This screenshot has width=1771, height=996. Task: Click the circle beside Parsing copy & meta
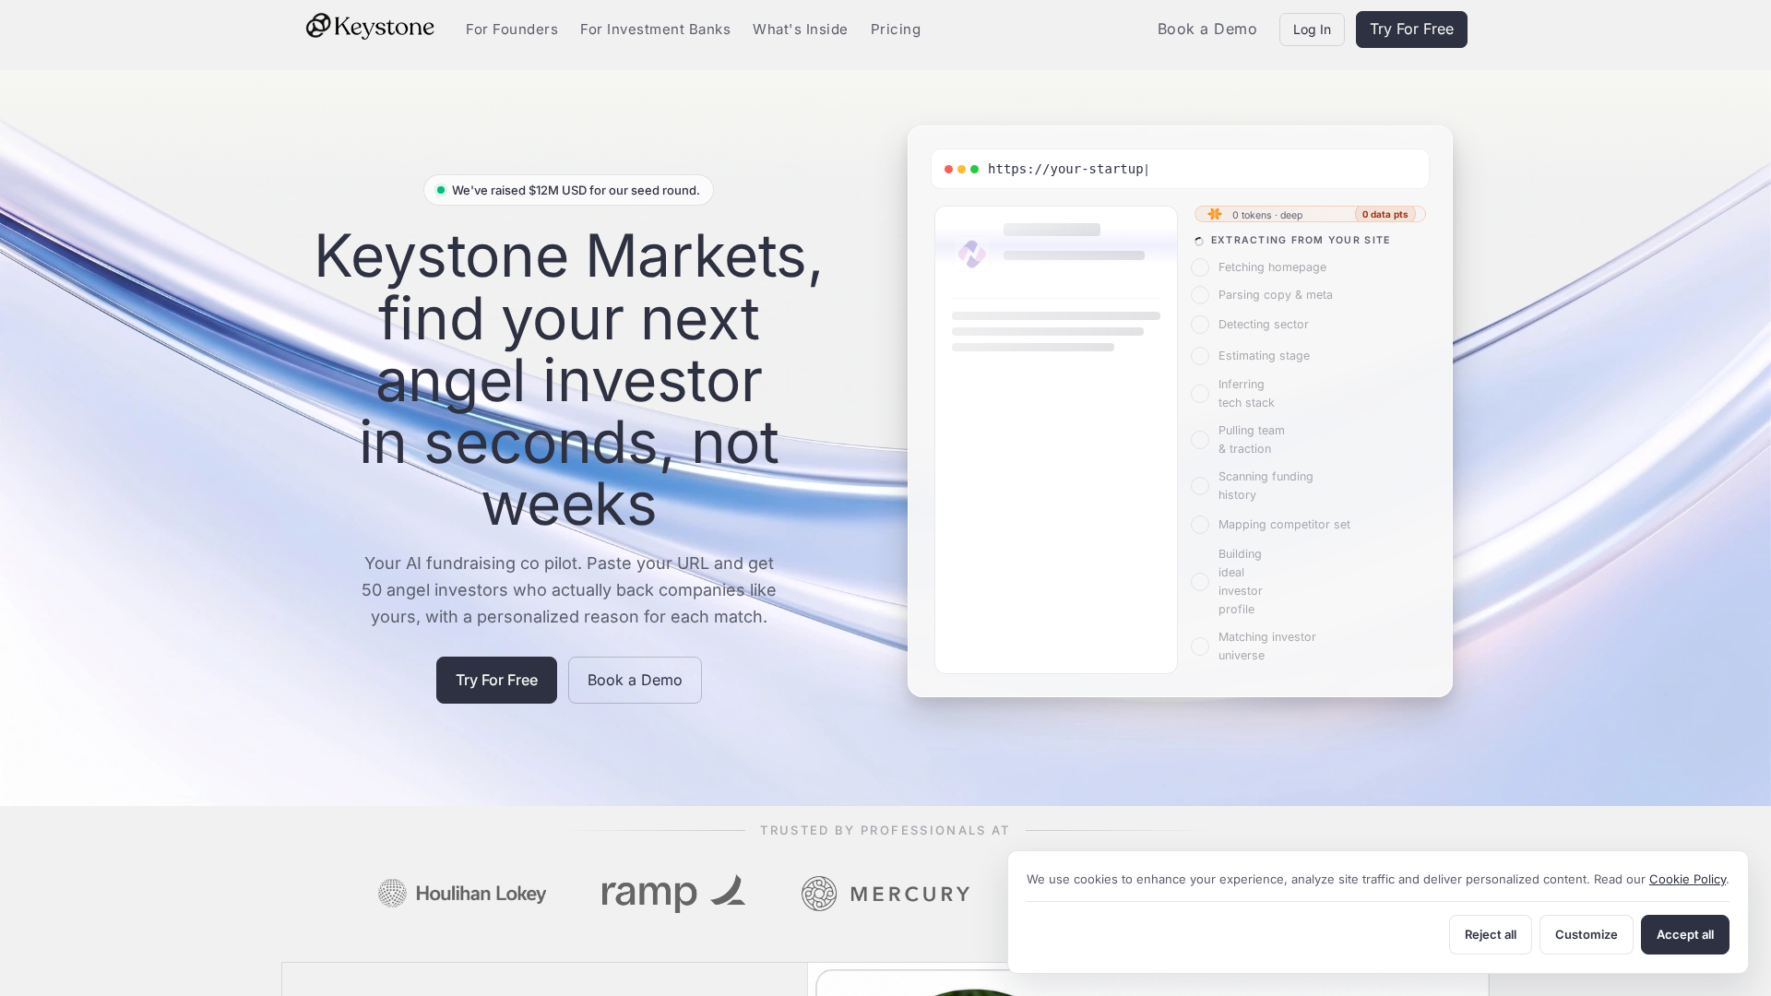pyautogui.click(x=1200, y=295)
